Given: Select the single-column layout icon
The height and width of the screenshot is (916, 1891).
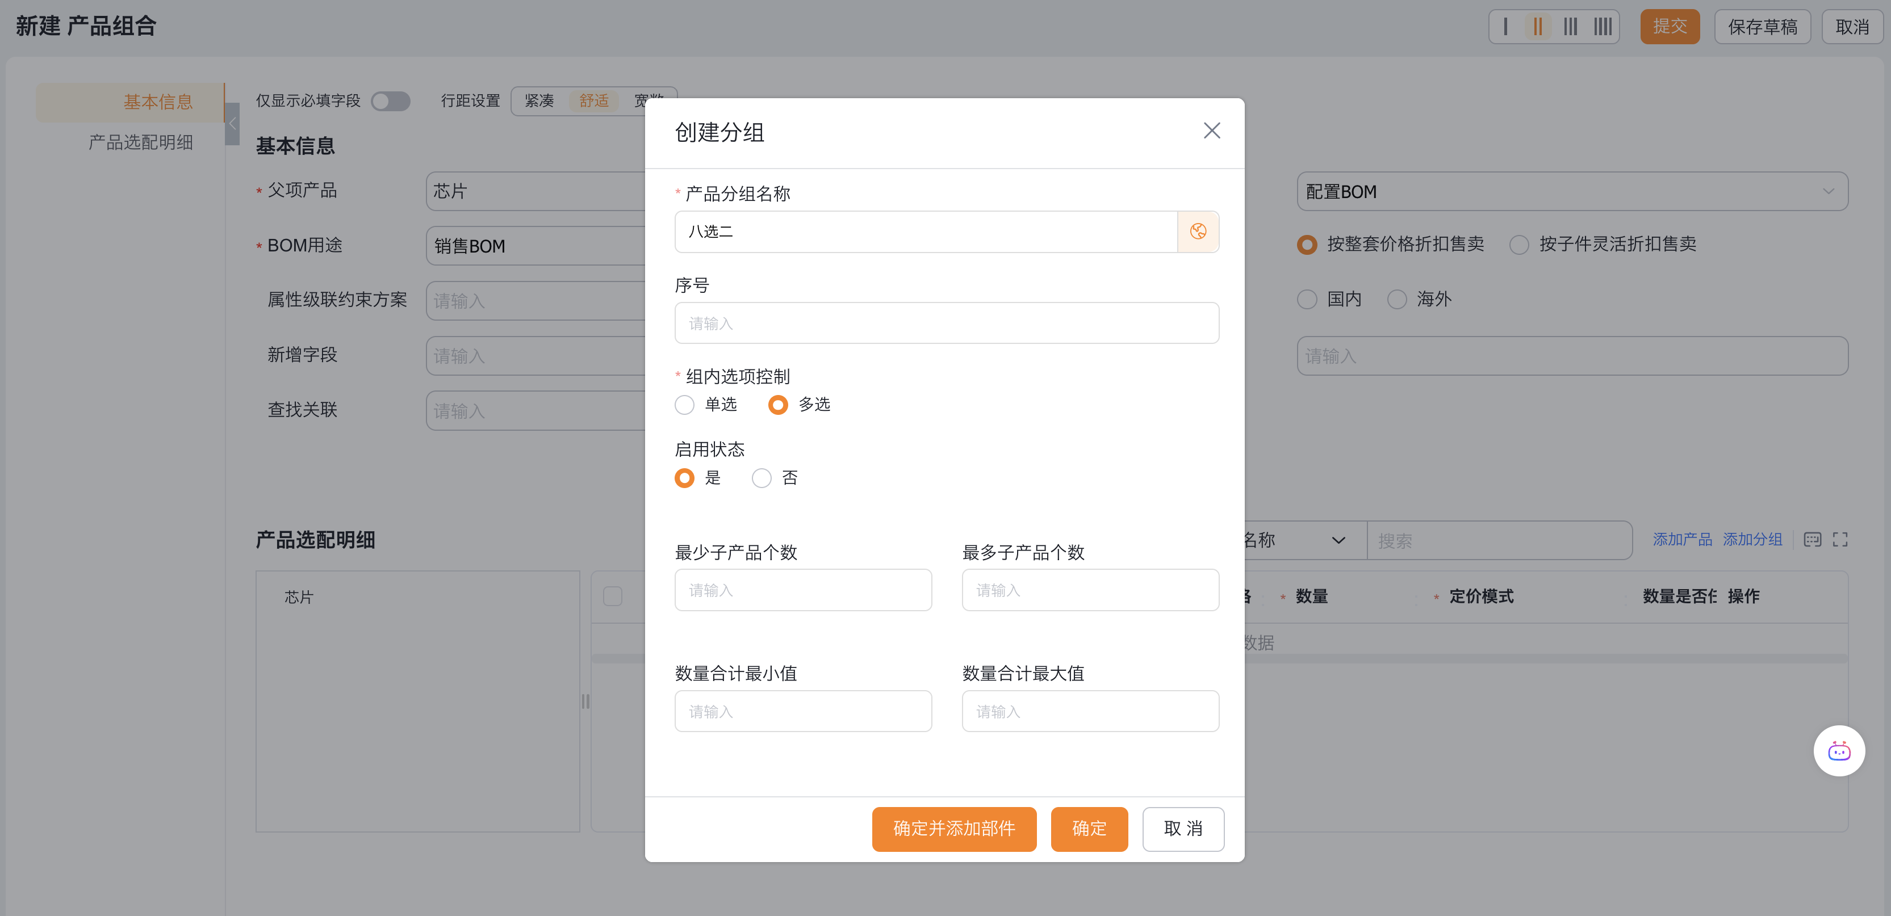Looking at the screenshot, I should (x=1505, y=27).
